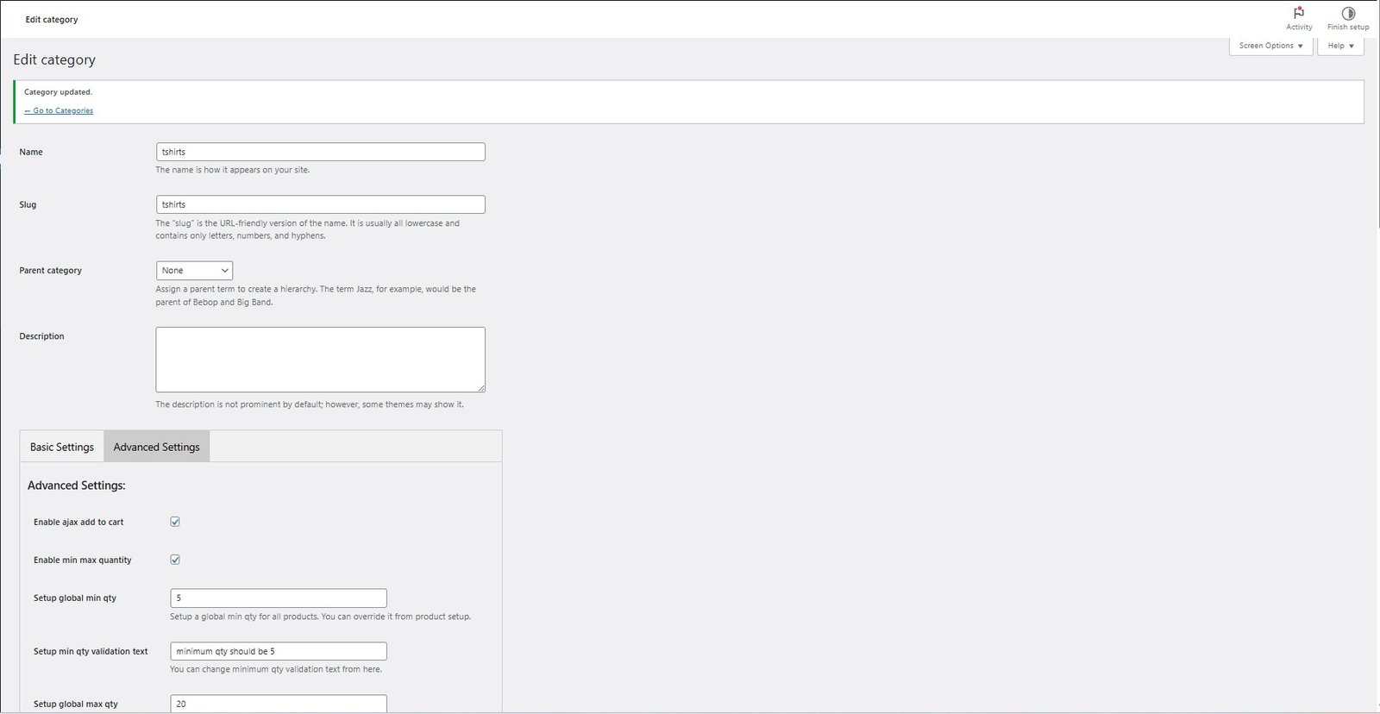Click into the Name text field
Screen dimensions: 1380x714
point(320,152)
